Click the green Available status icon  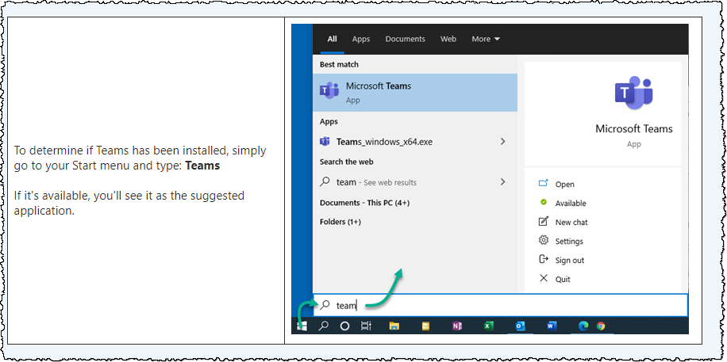[x=544, y=203]
